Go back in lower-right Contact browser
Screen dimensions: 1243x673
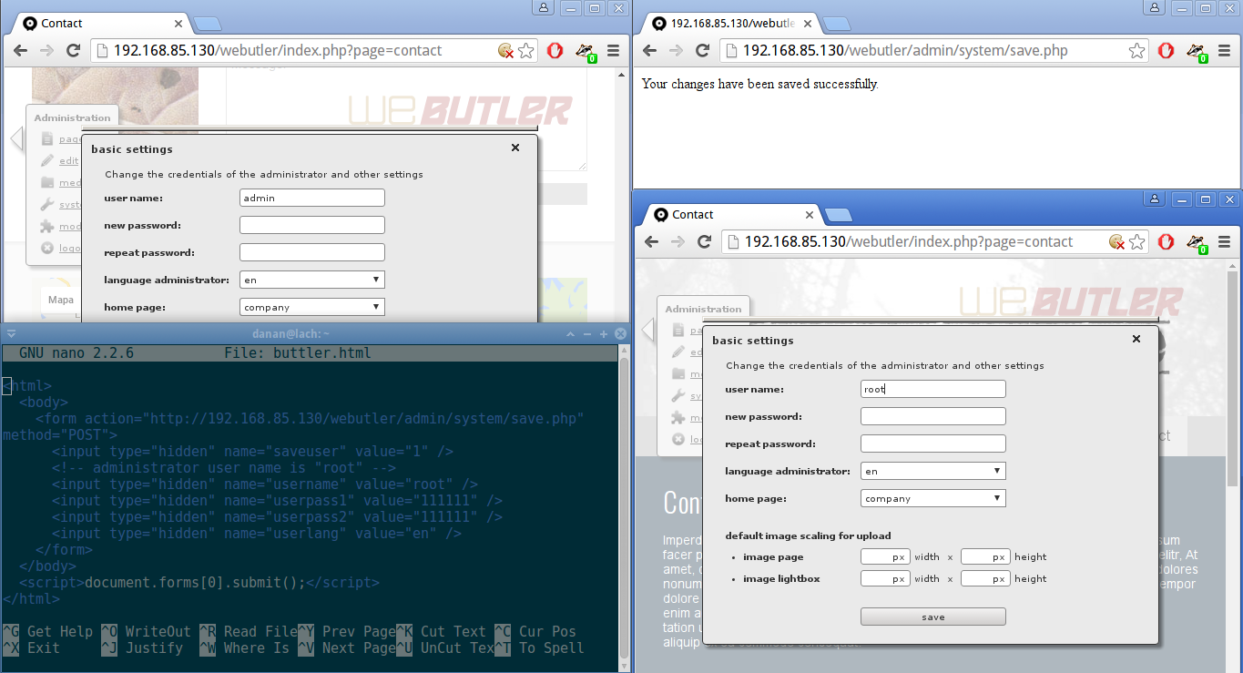[651, 242]
